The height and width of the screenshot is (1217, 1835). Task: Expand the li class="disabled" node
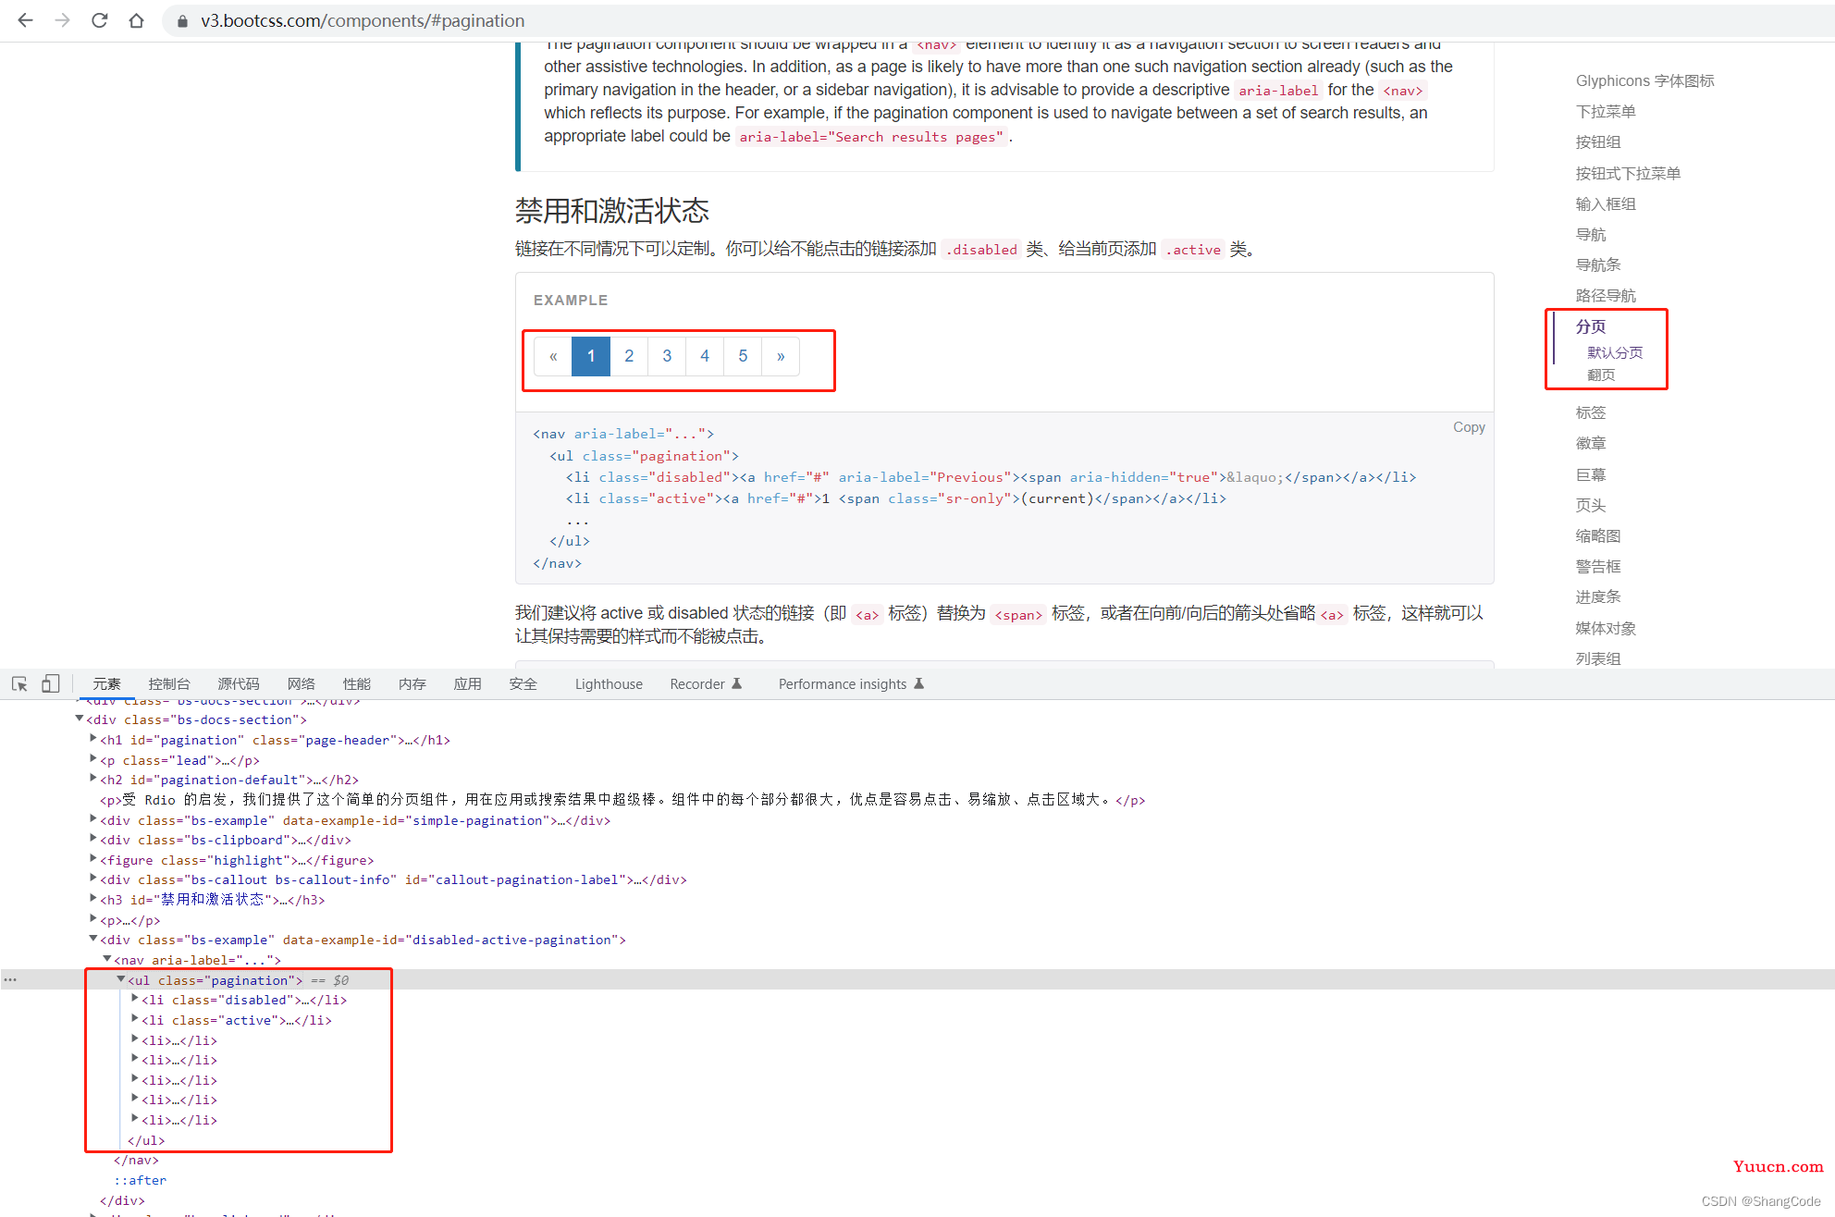[135, 999]
